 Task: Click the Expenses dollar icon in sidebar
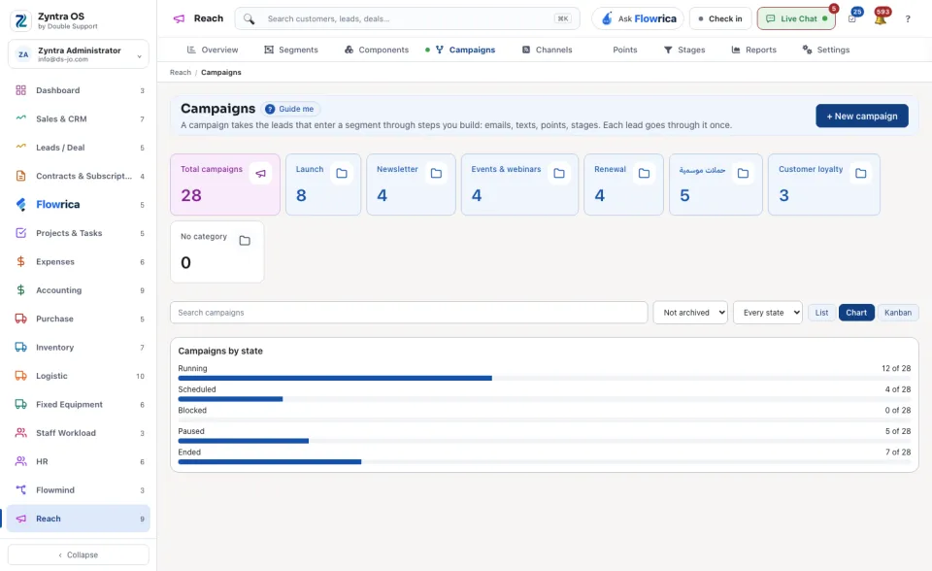click(x=20, y=262)
